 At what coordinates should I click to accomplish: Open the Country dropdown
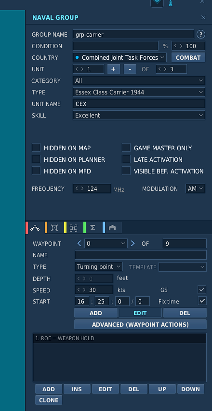coord(120,57)
